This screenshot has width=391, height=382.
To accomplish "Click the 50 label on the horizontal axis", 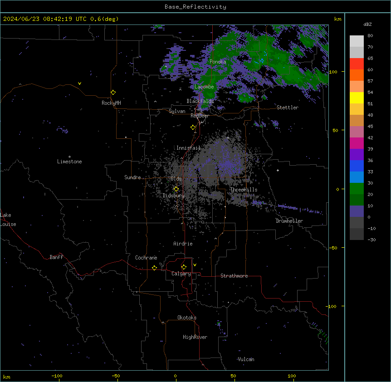I will pyautogui.click(x=233, y=376).
